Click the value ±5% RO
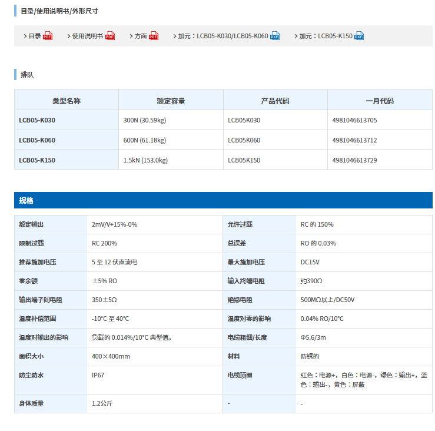 (x=104, y=281)
